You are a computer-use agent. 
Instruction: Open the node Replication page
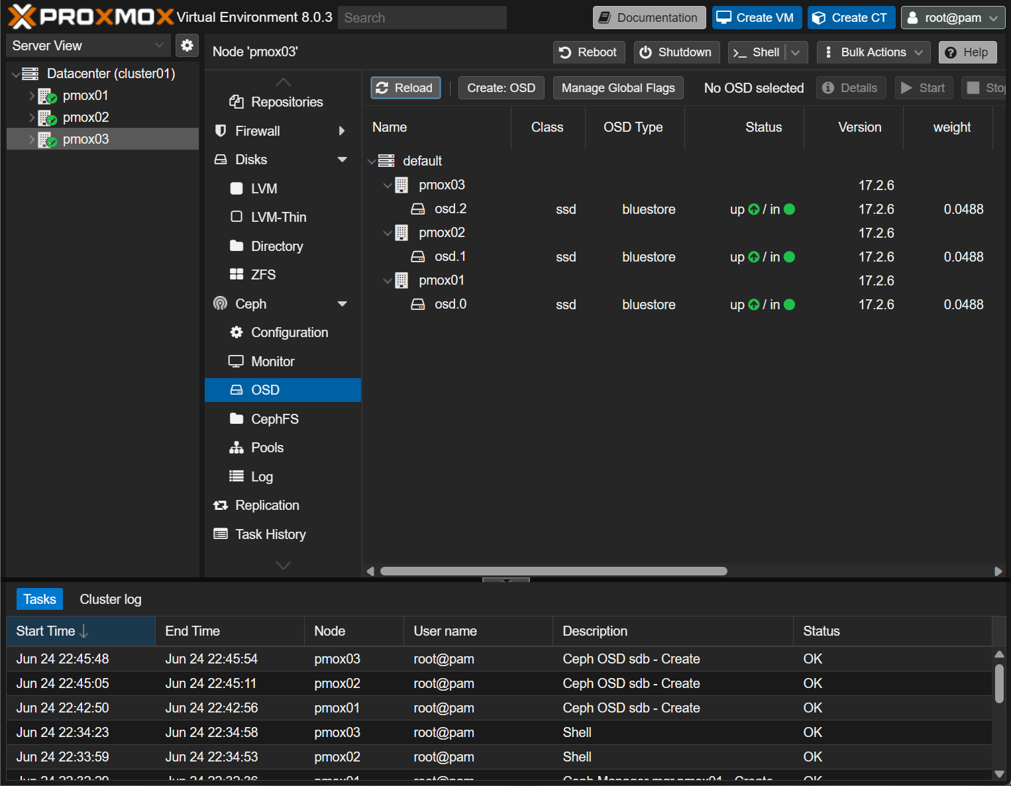[x=267, y=505]
